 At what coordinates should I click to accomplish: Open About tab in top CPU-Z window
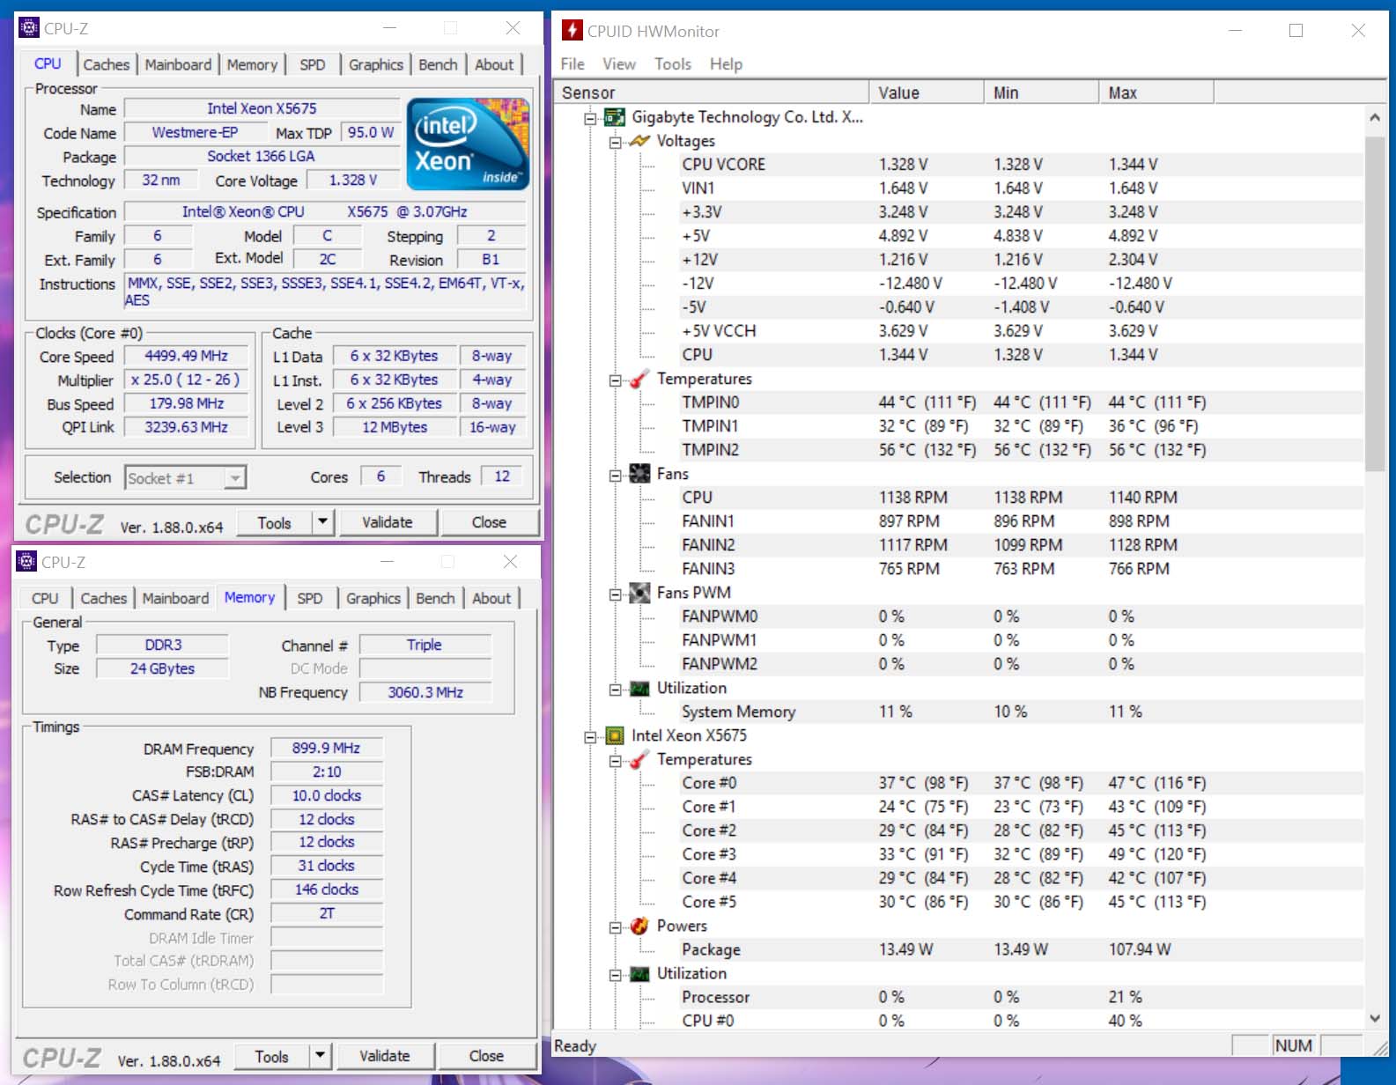coord(494,65)
